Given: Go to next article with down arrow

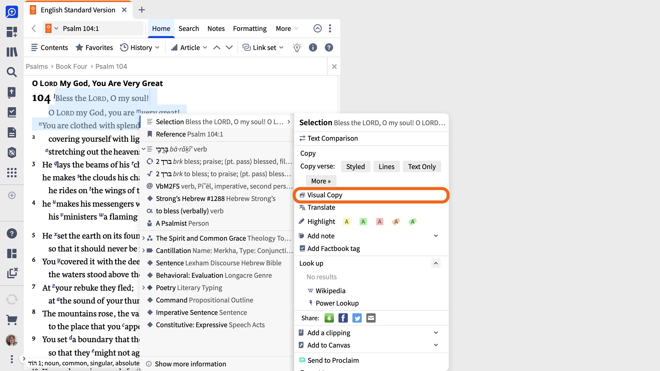Looking at the screenshot, I should [229, 48].
